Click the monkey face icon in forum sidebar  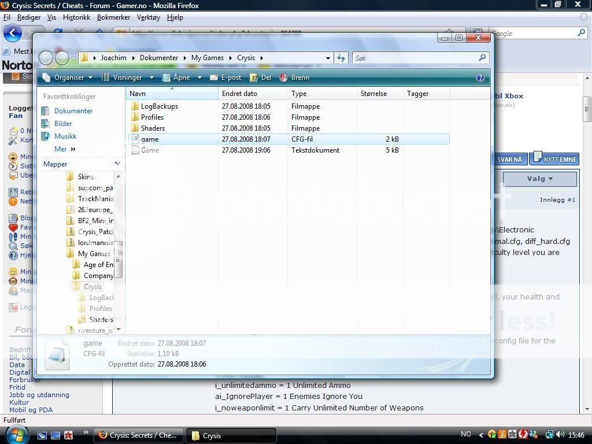tap(13, 281)
